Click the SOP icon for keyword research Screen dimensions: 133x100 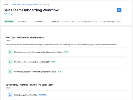(x=10, y=62)
